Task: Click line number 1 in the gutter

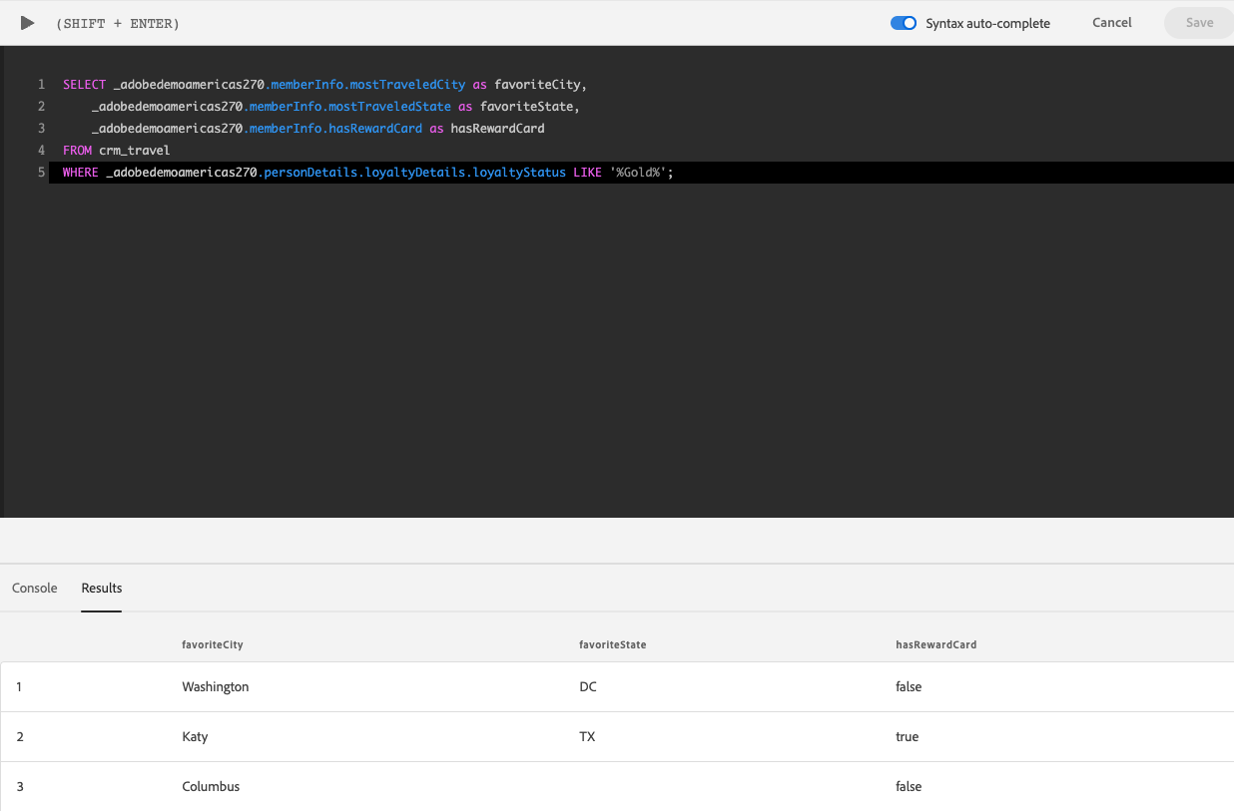Action: [41, 85]
